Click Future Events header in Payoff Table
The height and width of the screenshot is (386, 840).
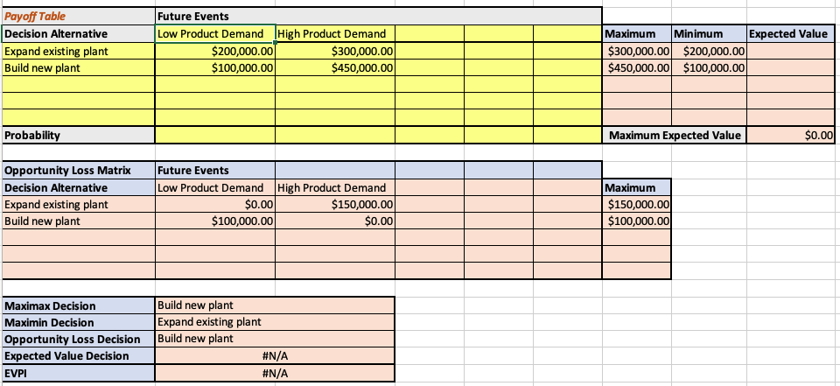[x=378, y=16]
